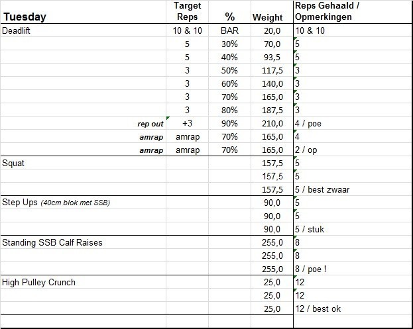Select the High Pulley Crunch cell

pyautogui.click(x=39, y=282)
